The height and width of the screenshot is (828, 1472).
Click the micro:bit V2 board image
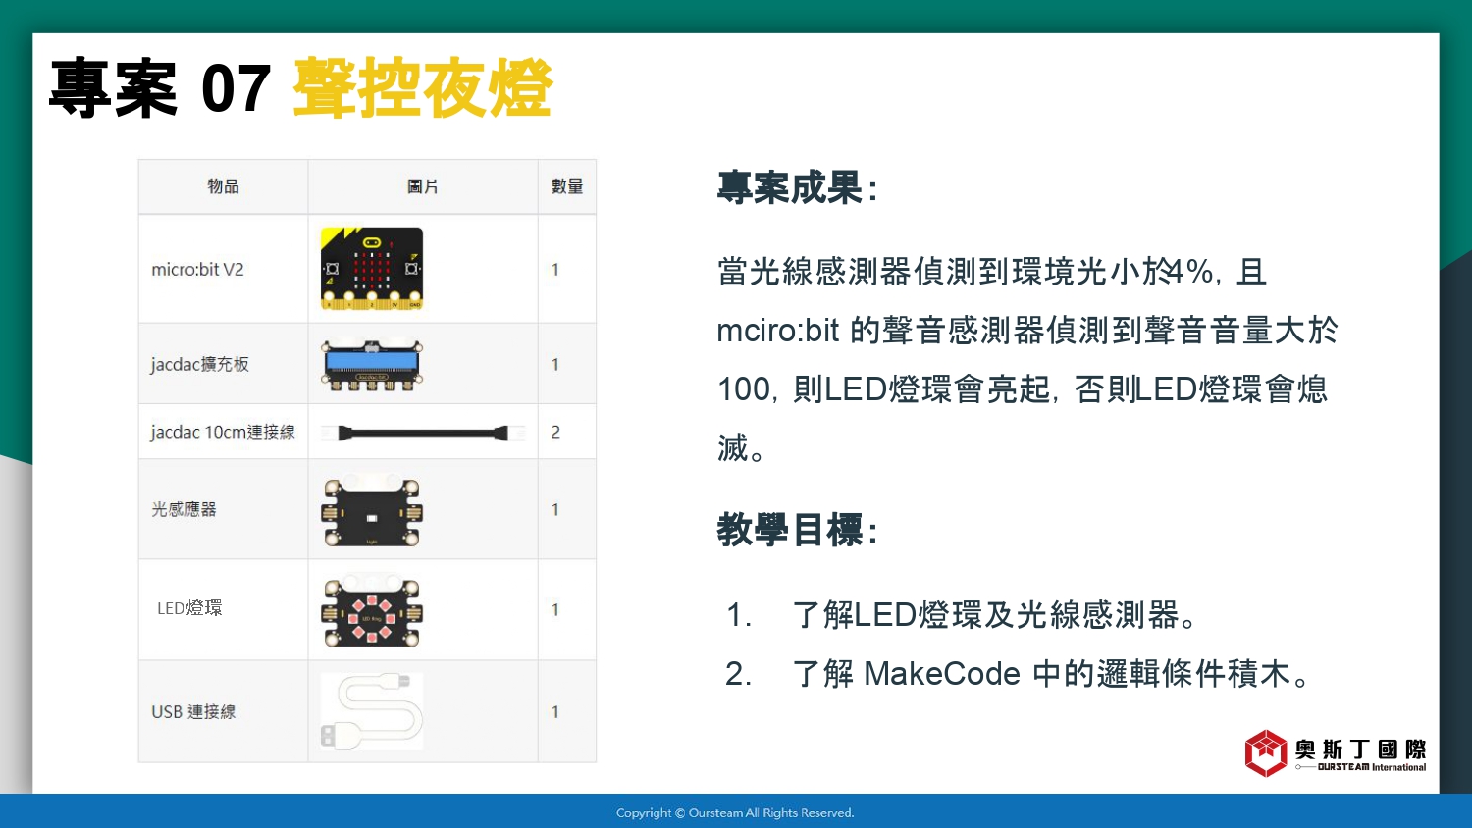click(x=372, y=269)
